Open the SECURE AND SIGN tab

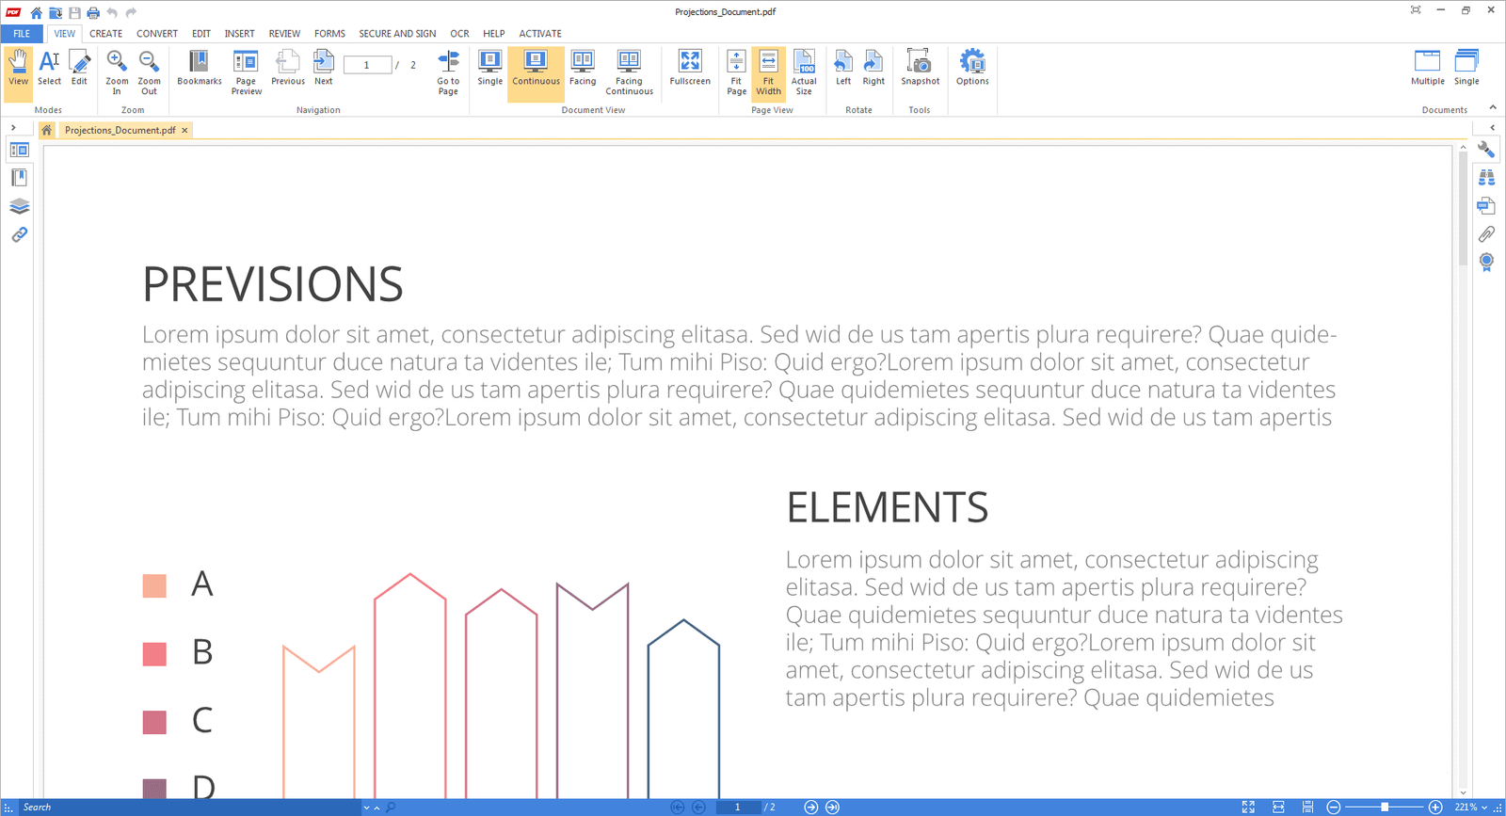pyautogui.click(x=396, y=33)
